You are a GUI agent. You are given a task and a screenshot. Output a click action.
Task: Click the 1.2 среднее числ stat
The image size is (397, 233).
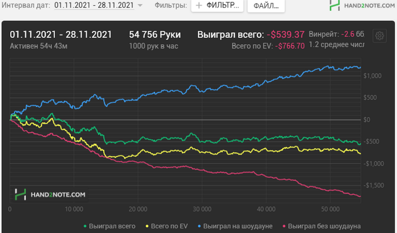pos(336,45)
